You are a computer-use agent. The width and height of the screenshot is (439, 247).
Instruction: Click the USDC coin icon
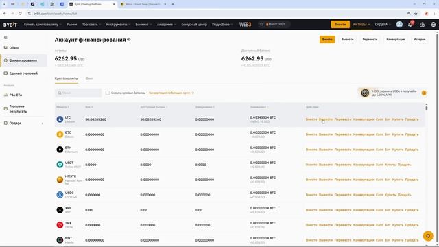click(60, 195)
